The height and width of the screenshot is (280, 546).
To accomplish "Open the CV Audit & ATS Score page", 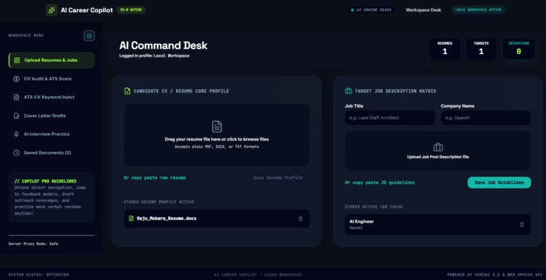I will [51, 78].
